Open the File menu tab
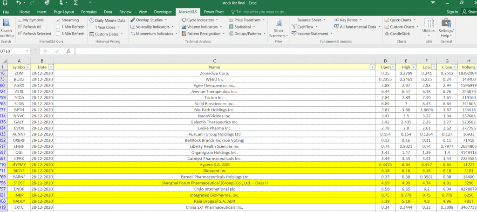 (6, 12)
